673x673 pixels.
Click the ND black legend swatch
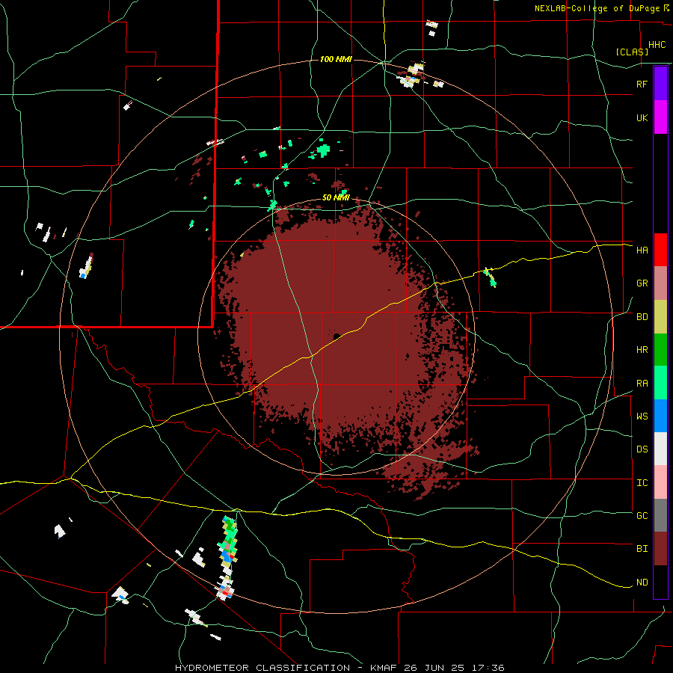(x=660, y=582)
